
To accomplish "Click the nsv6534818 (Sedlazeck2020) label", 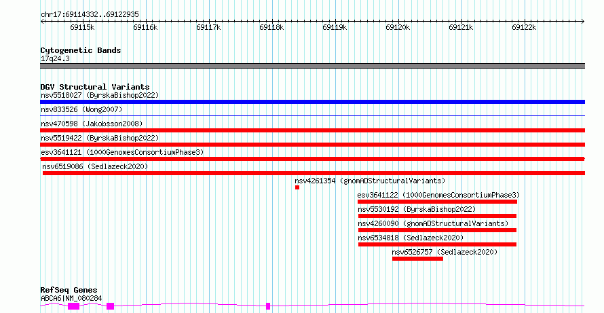I will 411,238.
